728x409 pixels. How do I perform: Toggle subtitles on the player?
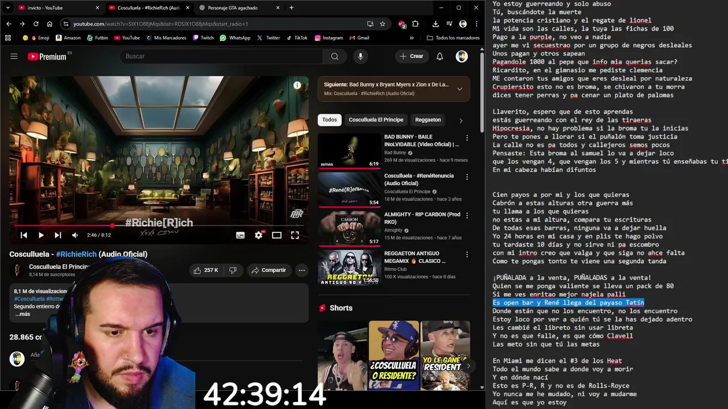point(240,235)
